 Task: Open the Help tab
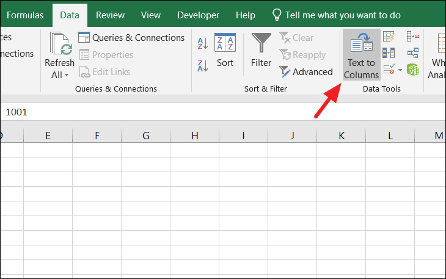pos(246,15)
